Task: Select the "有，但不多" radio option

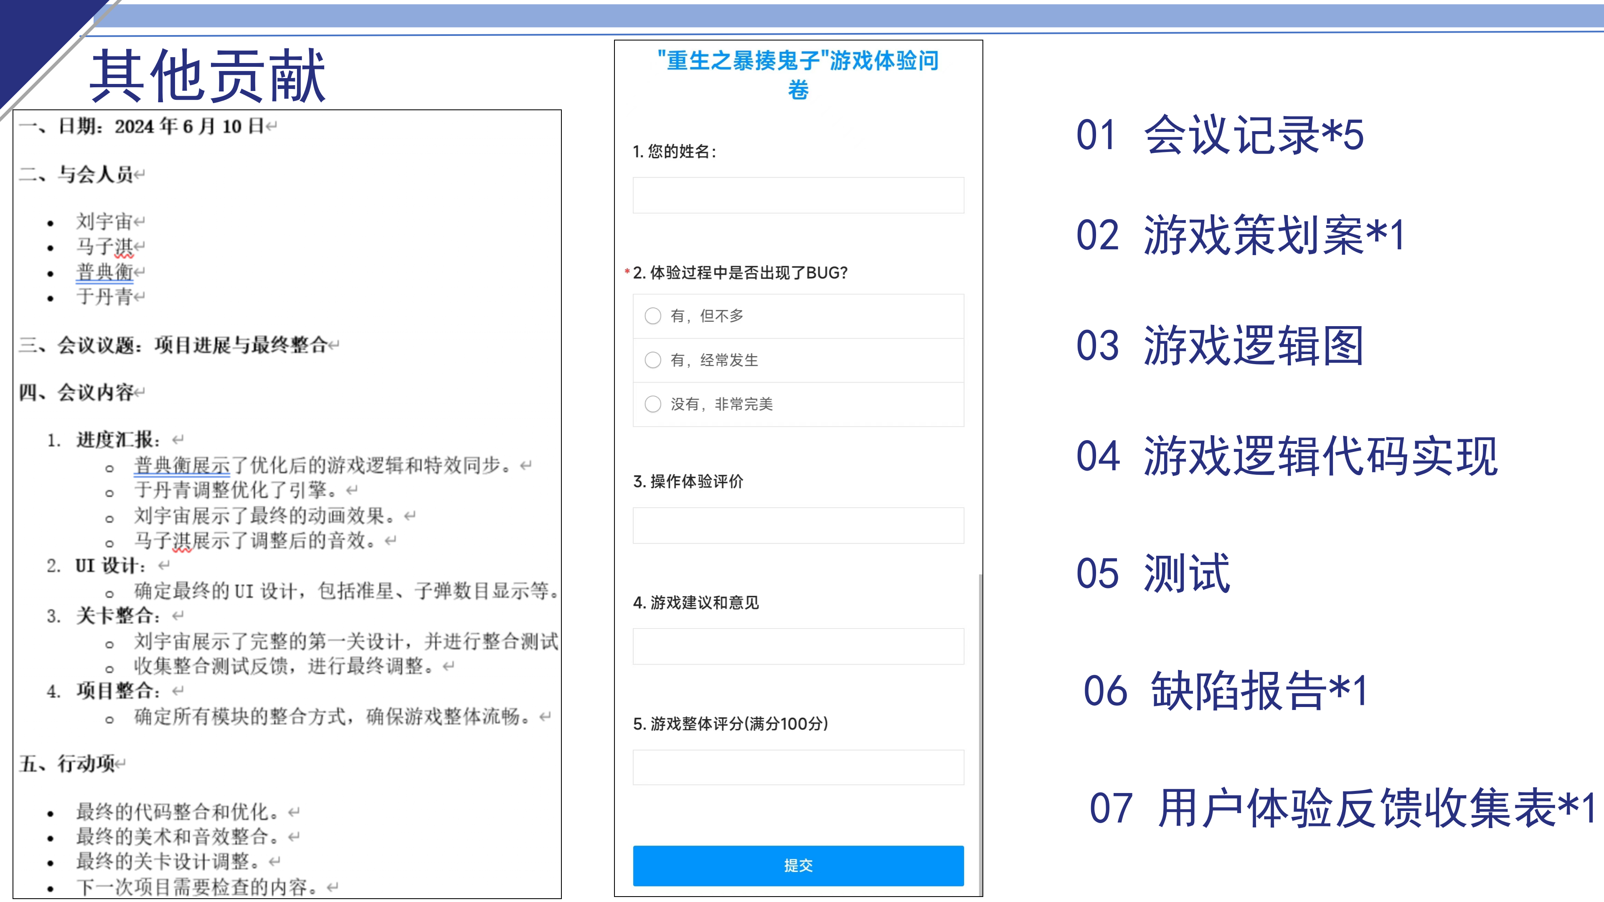Action: 653,316
